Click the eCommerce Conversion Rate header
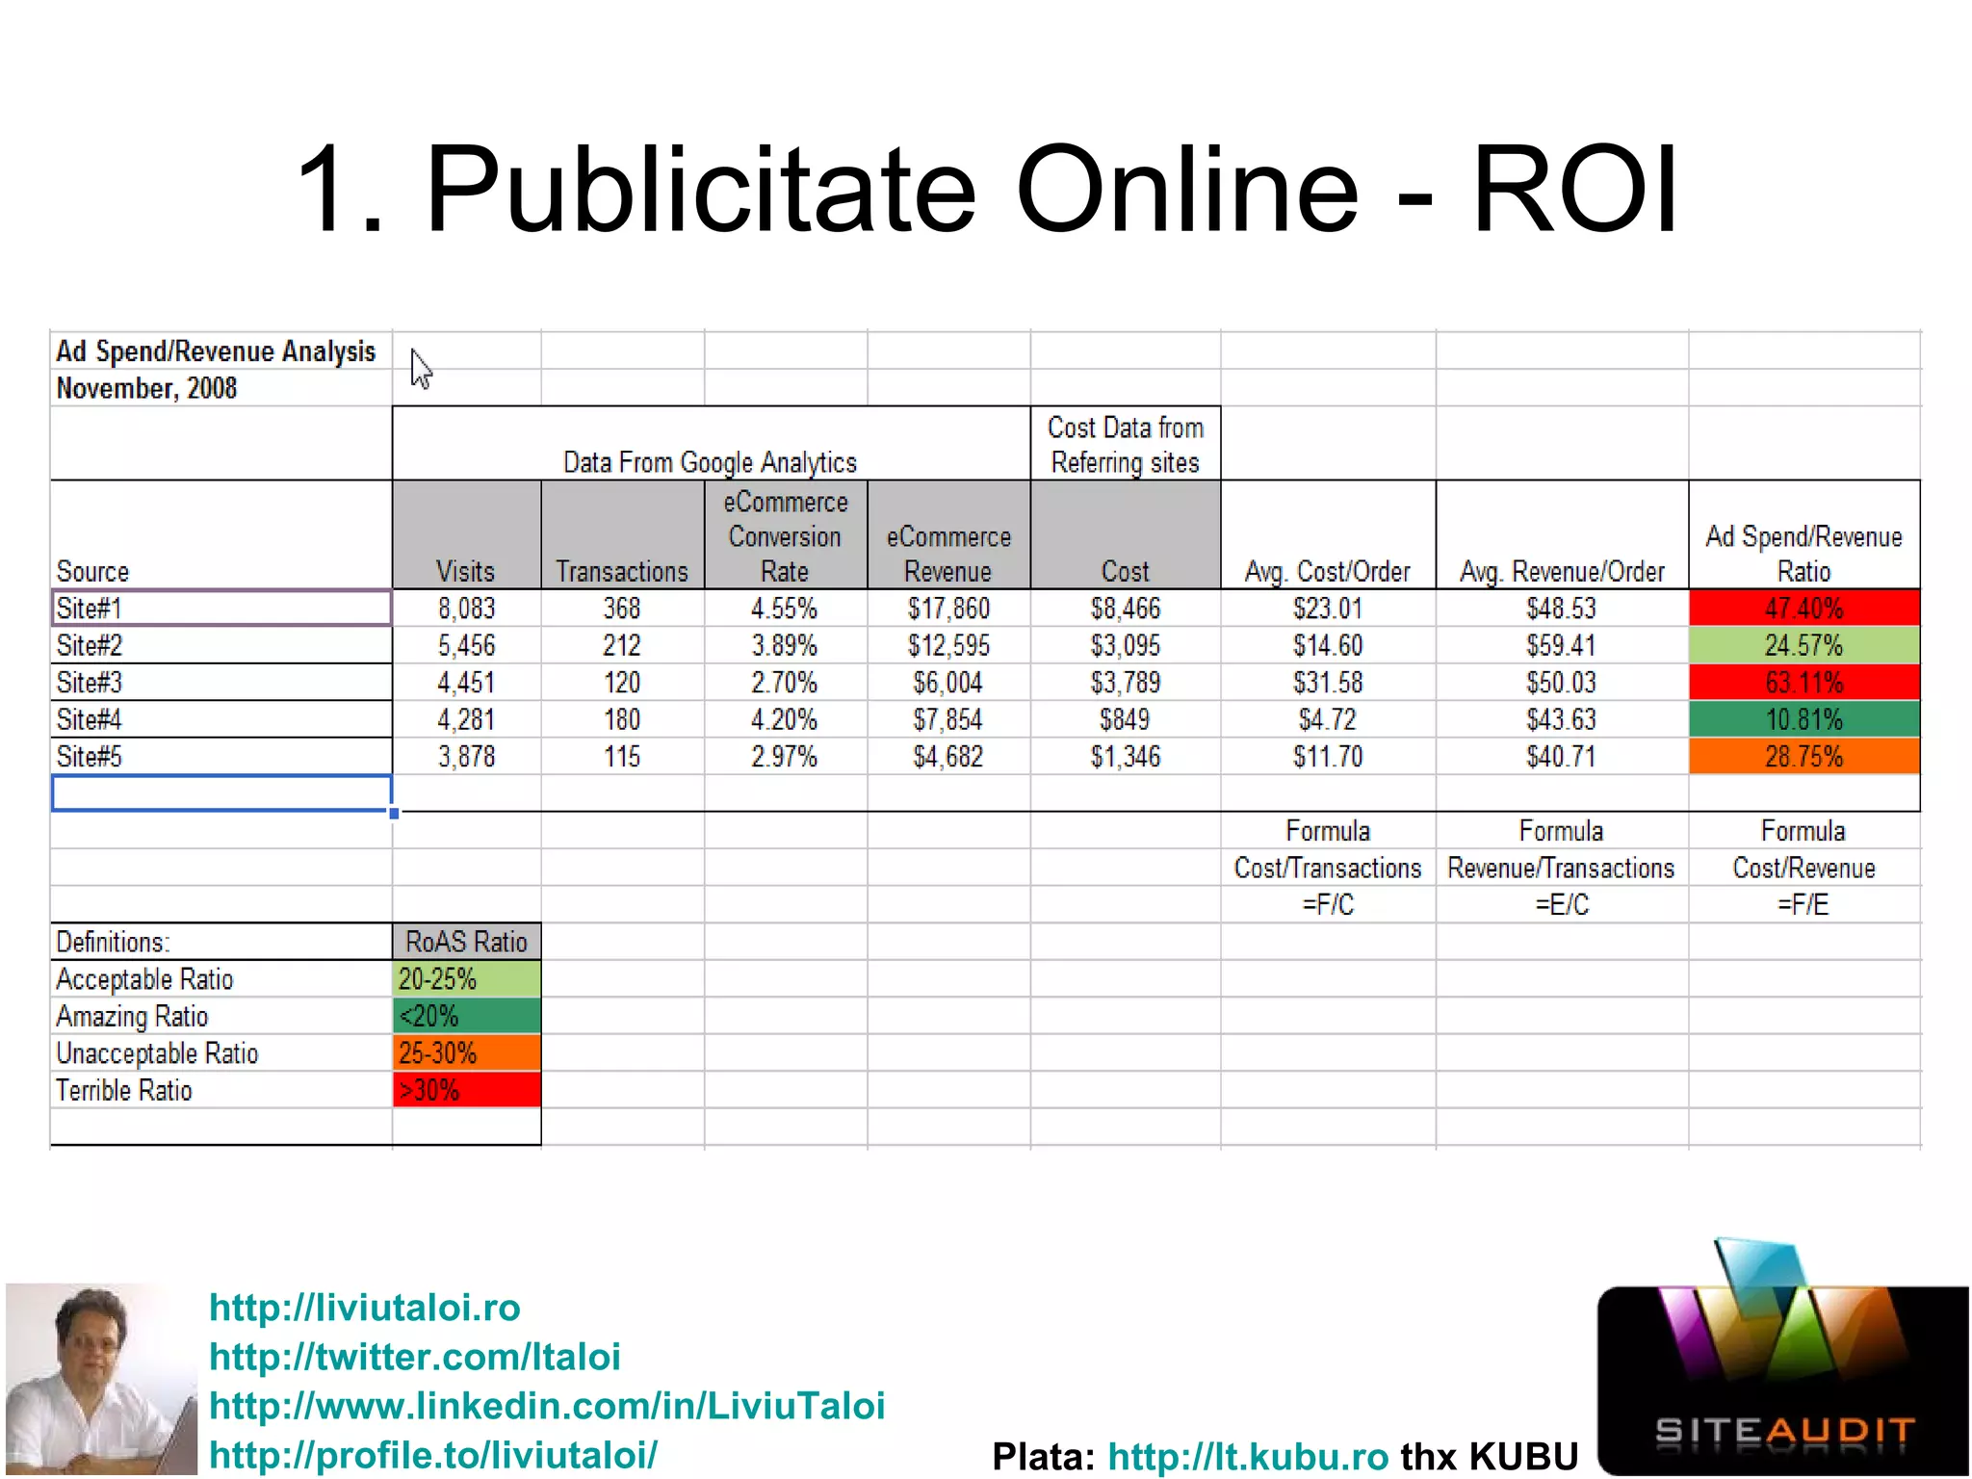Screen dimensions: 1972x1479 [786, 535]
